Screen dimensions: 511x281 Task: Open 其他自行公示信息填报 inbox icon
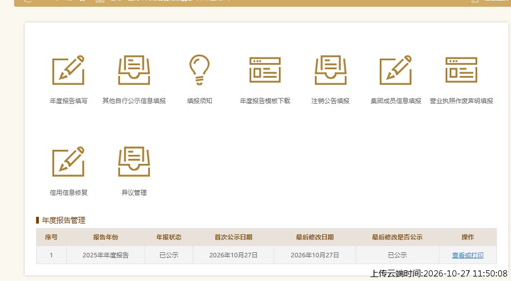pyautogui.click(x=134, y=70)
